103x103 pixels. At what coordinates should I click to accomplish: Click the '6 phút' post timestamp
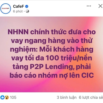(18, 11)
